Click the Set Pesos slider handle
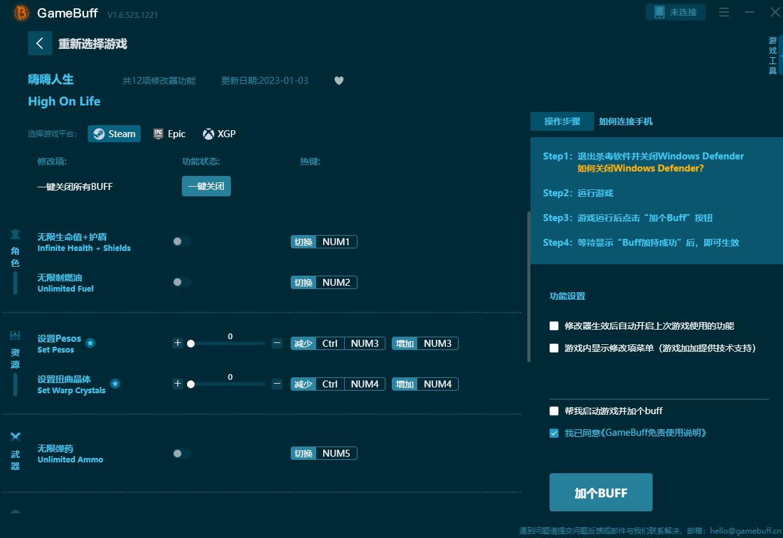The height and width of the screenshot is (538, 783). [191, 344]
